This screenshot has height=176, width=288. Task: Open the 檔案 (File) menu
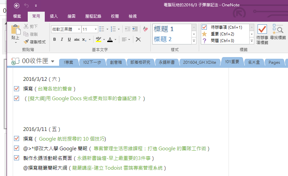(17, 16)
